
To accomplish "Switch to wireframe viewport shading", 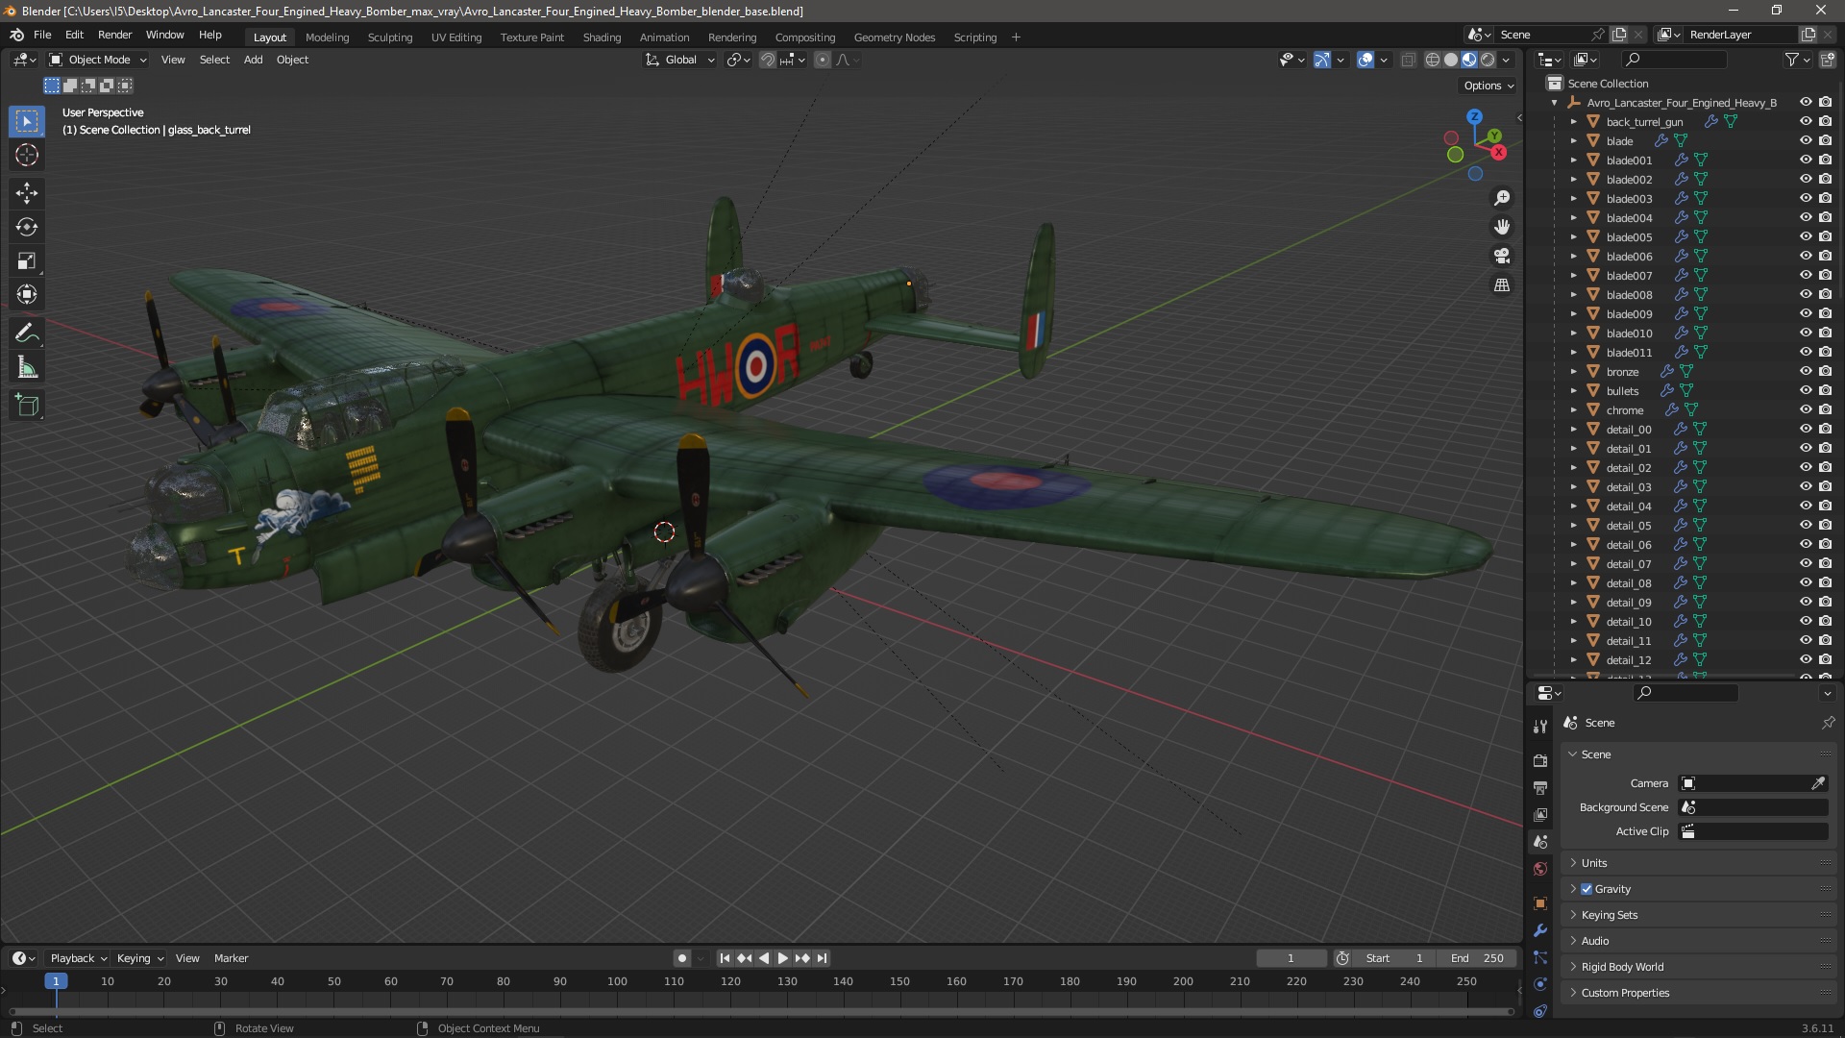I will [1433, 60].
